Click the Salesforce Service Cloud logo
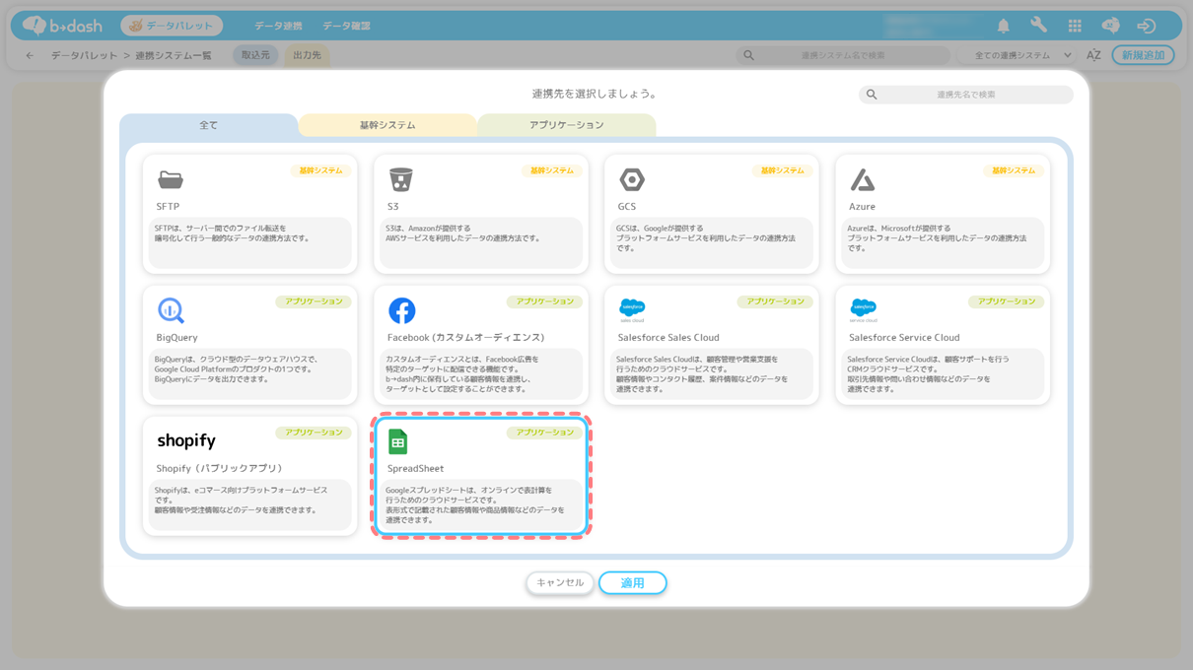The image size is (1193, 670). (863, 310)
